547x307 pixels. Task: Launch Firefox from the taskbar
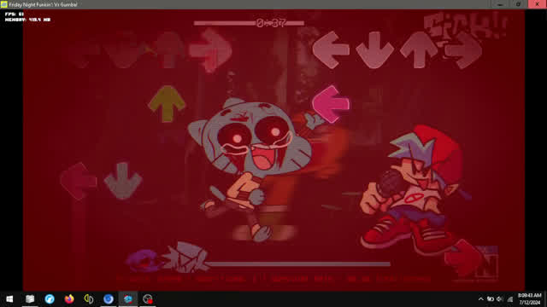[x=69, y=299]
